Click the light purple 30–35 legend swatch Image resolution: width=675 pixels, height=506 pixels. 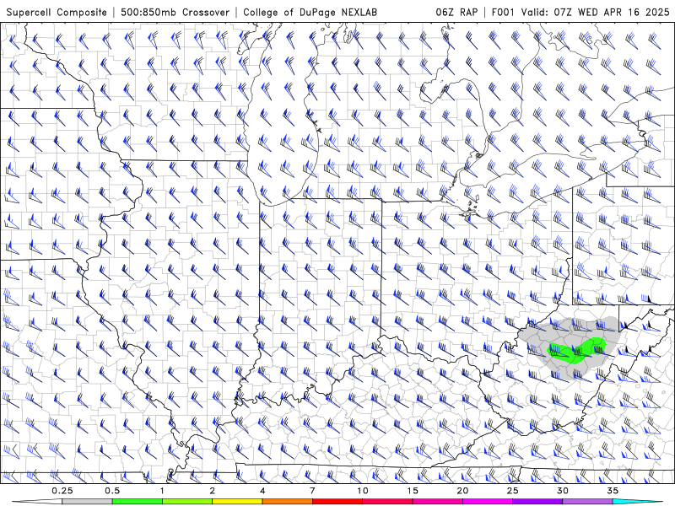[587, 502]
